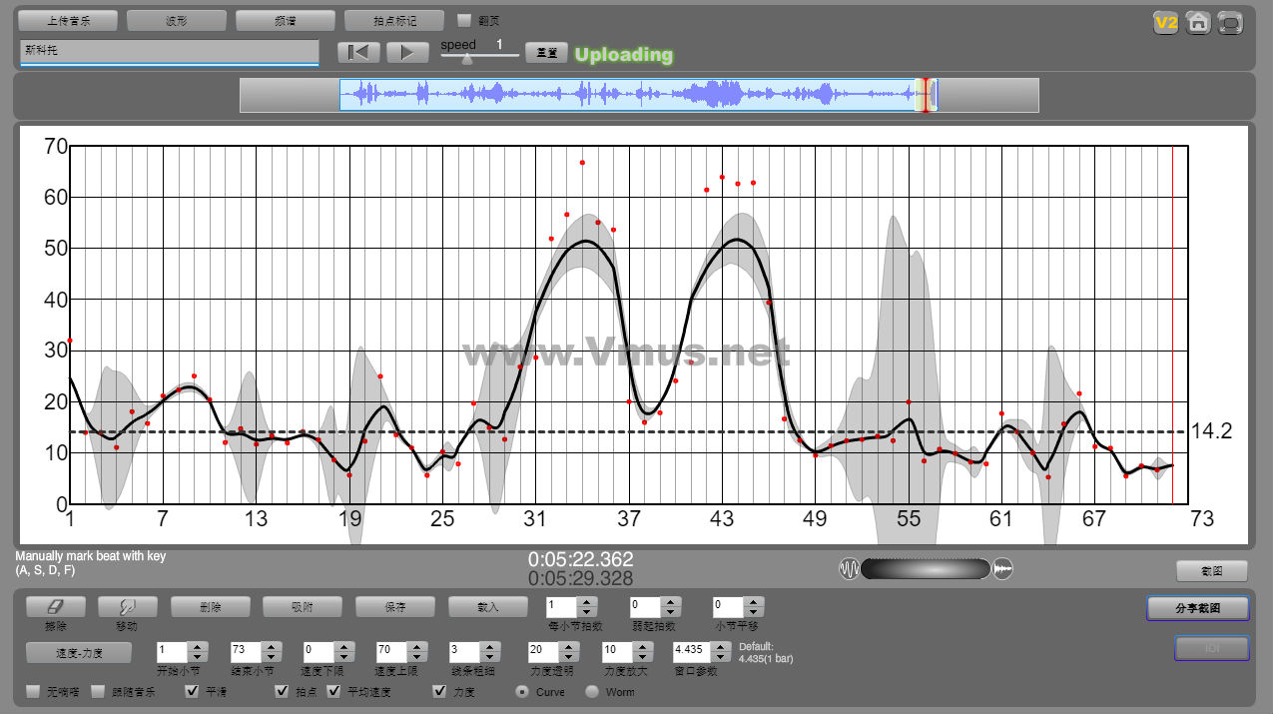Click the speed slider handle

(x=466, y=59)
